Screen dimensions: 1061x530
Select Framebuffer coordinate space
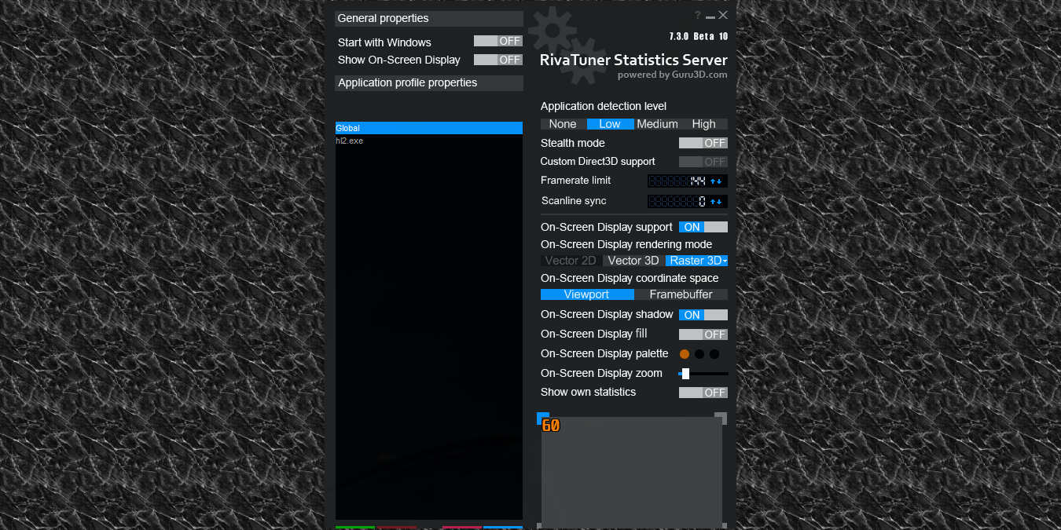point(681,294)
